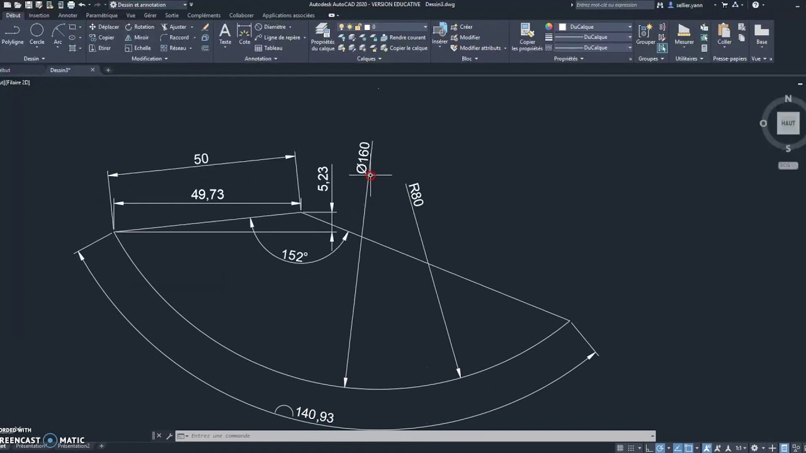This screenshot has height=453, width=806.
Task: Open the Diamètre dimension dropdown arrow
Action: tap(291, 27)
